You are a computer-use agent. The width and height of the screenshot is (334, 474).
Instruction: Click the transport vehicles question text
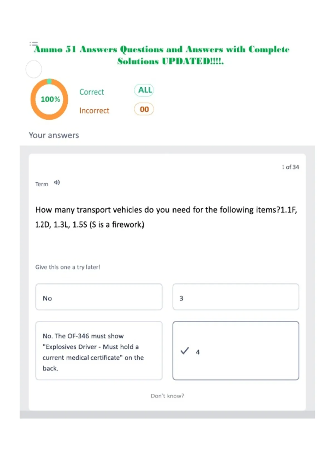coord(166,217)
